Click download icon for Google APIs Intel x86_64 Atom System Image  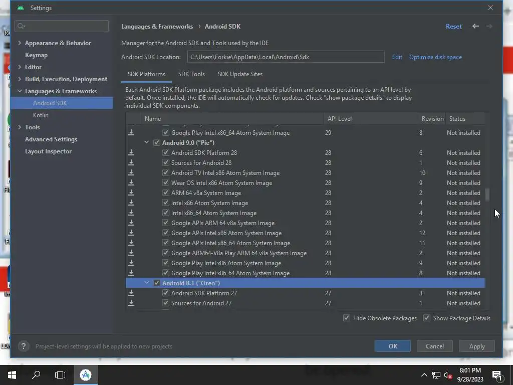131,243
